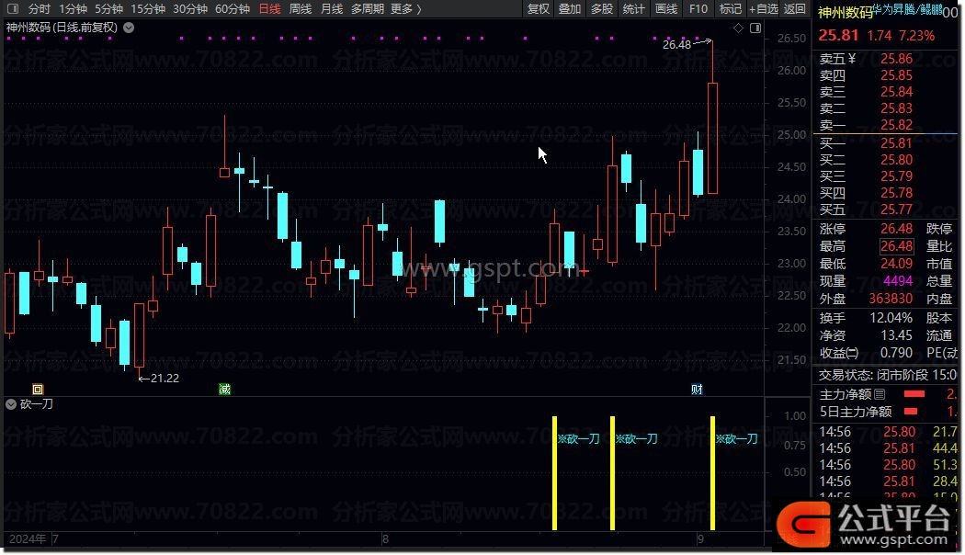Select the 30分钟 period
This screenshot has width=965, height=555.
(189, 8)
